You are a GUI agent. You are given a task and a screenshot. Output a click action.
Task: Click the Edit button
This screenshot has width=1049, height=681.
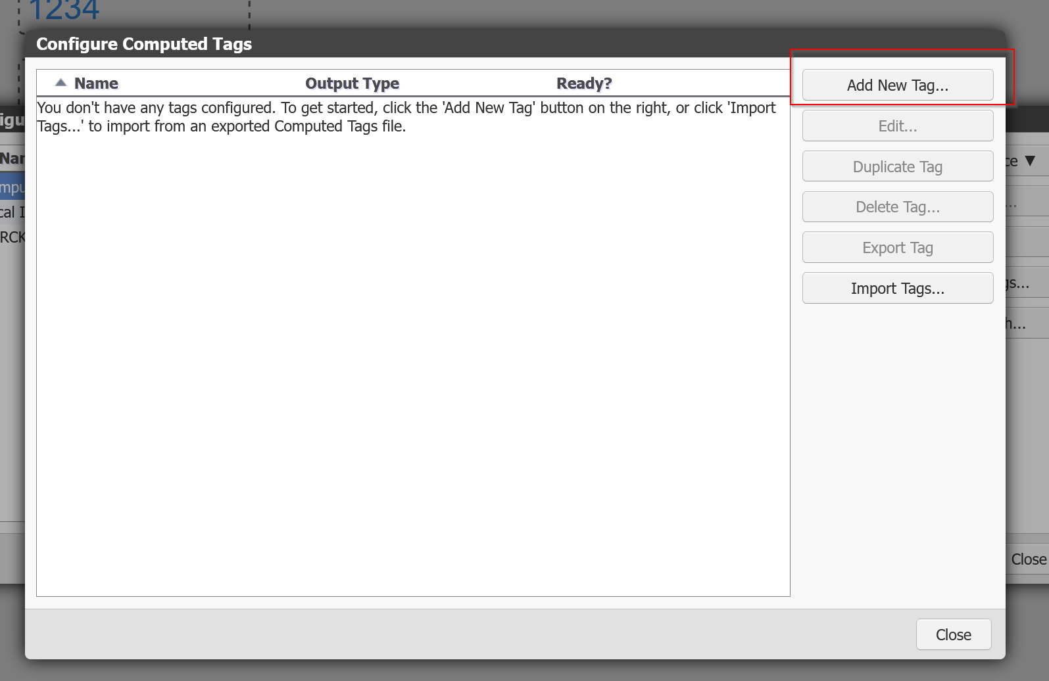[x=898, y=126]
